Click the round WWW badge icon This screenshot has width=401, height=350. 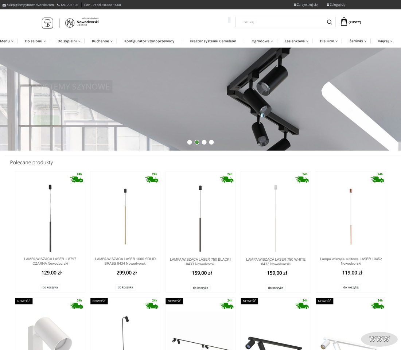[x=379, y=339]
